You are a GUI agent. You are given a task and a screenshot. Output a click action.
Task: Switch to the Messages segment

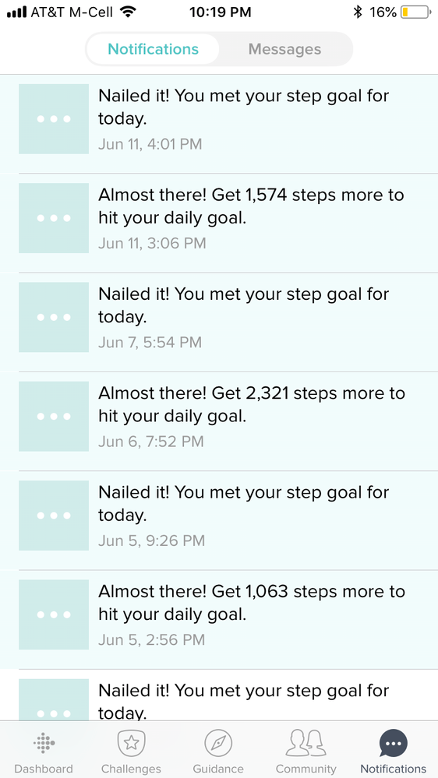click(x=285, y=49)
